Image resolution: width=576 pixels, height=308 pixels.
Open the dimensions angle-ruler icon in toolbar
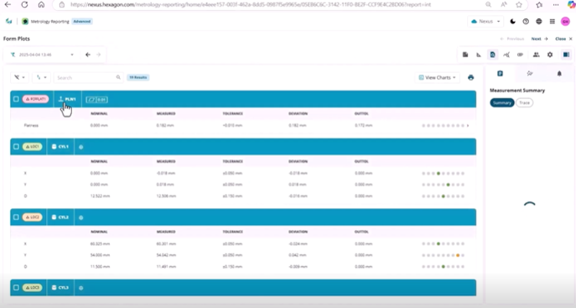pos(479,55)
